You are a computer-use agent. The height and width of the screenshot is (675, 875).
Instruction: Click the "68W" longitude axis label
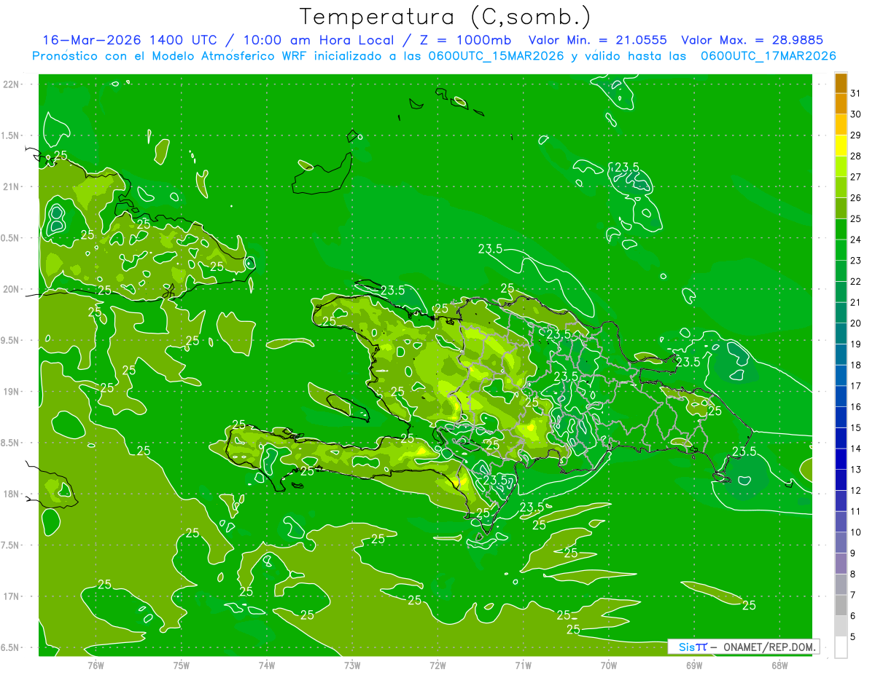(x=779, y=665)
